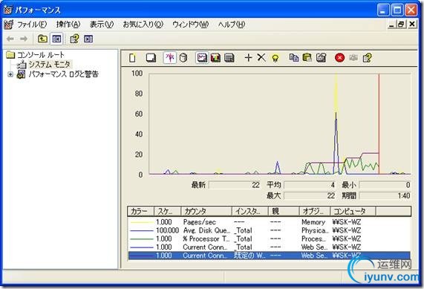Select the yellow Pages/sec counter row
Screen dimensions: 424x289
[x=269, y=222]
